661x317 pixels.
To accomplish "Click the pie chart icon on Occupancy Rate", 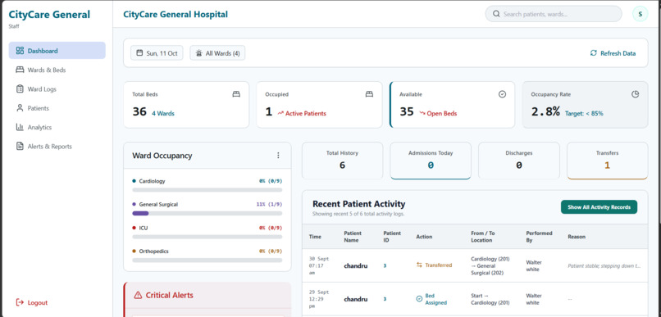I will pos(636,94).
